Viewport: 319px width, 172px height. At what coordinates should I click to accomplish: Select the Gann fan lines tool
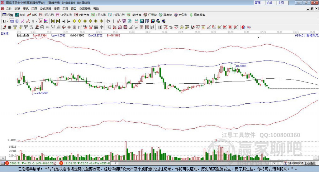(x=115, y=27)
